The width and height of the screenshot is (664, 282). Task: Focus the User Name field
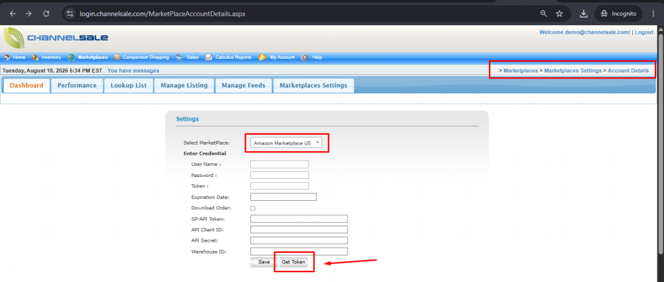coord(279,164)
